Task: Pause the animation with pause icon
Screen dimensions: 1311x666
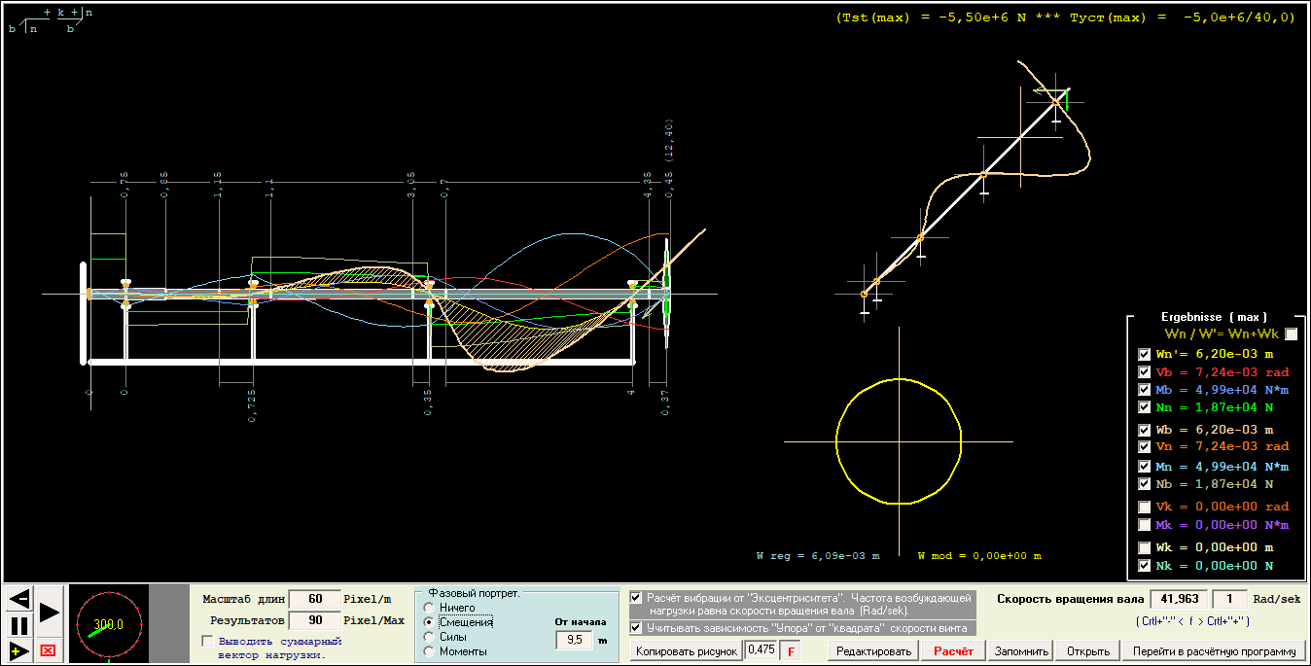Action: tap(19, 625)
